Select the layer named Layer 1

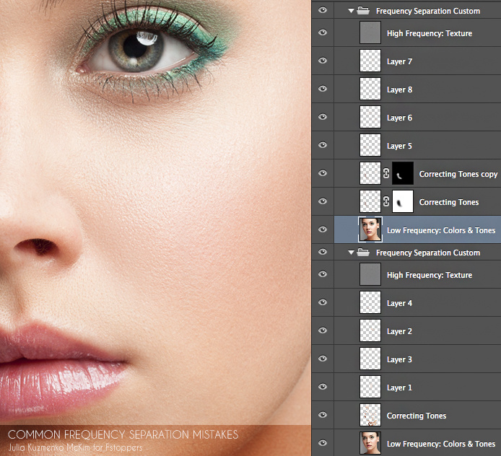pos(399,387)
